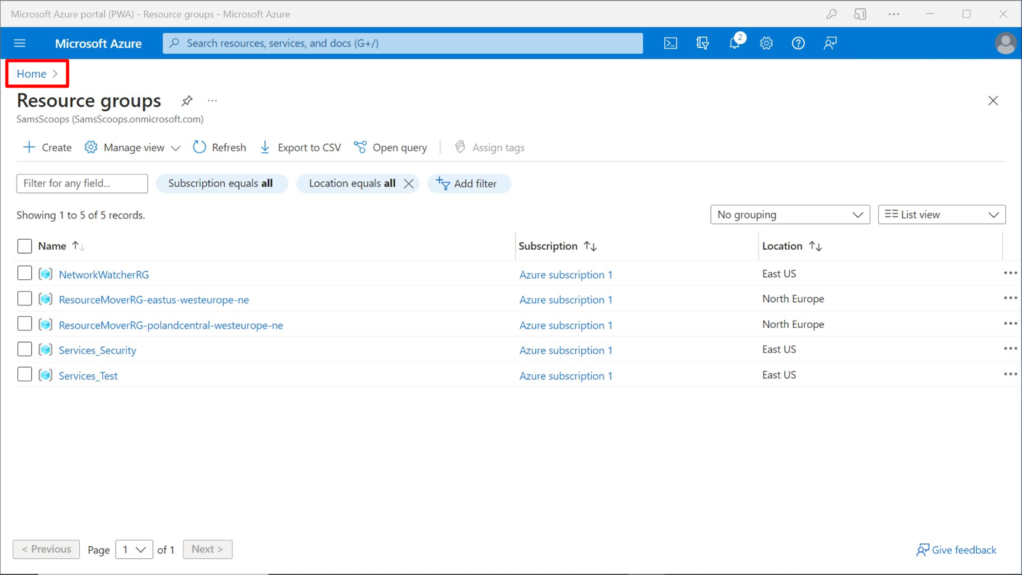This screenshot has height=575, width=1022.
Task: Click the NetworkWatcherRG resource group icon
Action: pyautogui.click(x=45, y=274)
